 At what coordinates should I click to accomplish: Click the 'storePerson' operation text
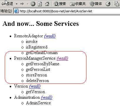[x=36, y=75]
